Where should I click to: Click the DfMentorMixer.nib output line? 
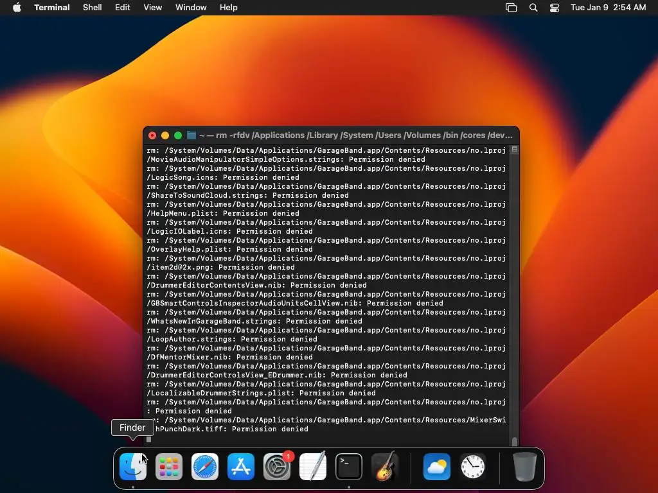coord(229,358)
